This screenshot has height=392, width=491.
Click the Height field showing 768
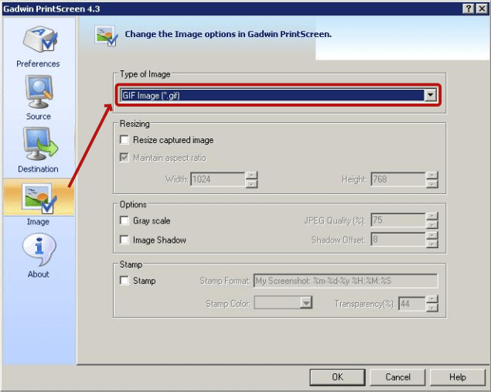tap(398, 179)
